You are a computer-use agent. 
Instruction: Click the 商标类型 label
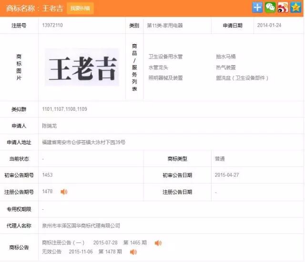click(177, 159)
